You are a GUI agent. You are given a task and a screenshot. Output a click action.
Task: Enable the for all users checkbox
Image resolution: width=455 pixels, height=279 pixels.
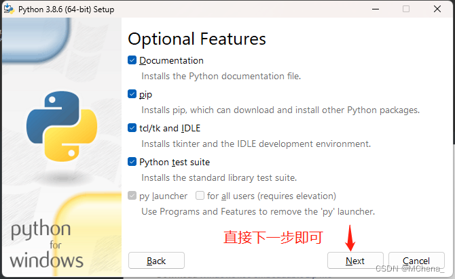[x=200, y=196]
